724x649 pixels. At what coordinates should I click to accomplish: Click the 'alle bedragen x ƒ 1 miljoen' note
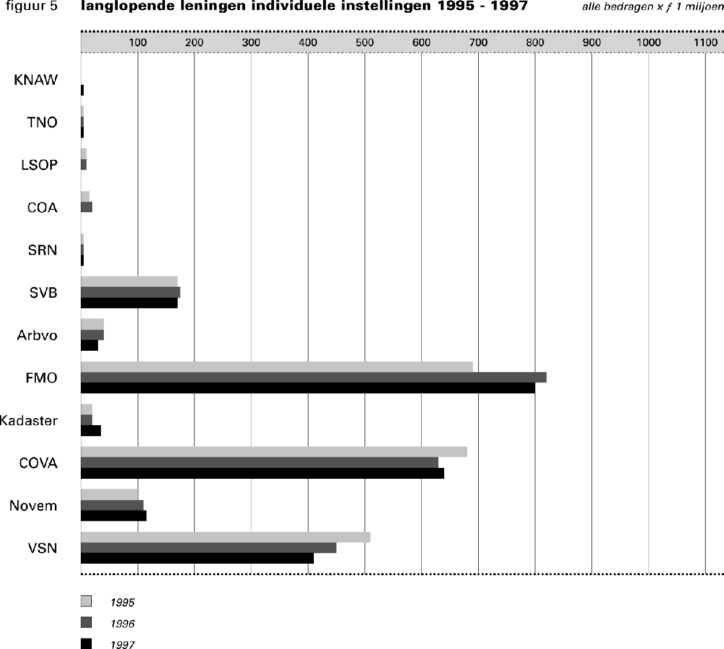pos(652,7)
